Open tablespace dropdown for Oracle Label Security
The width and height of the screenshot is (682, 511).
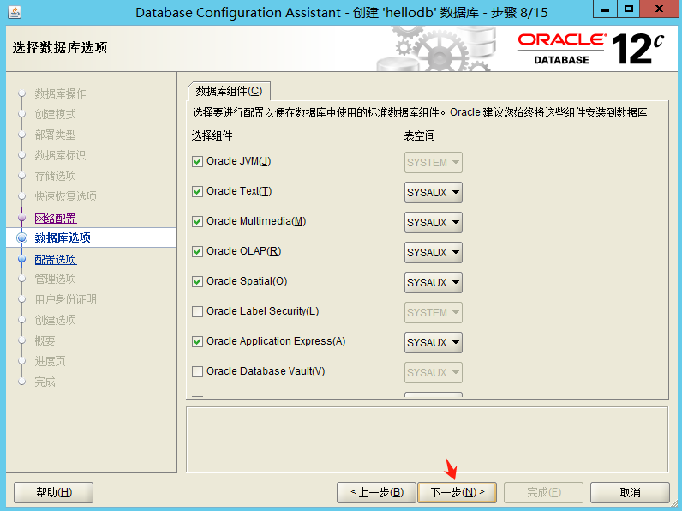[434, 313]
